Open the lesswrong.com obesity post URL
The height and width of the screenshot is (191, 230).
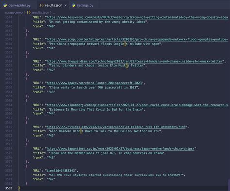tap(137, 17)
